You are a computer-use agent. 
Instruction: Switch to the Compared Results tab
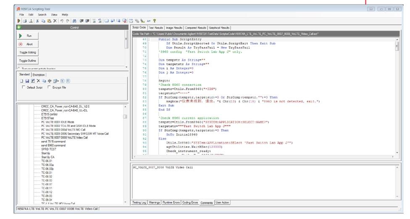click(196, 28)
